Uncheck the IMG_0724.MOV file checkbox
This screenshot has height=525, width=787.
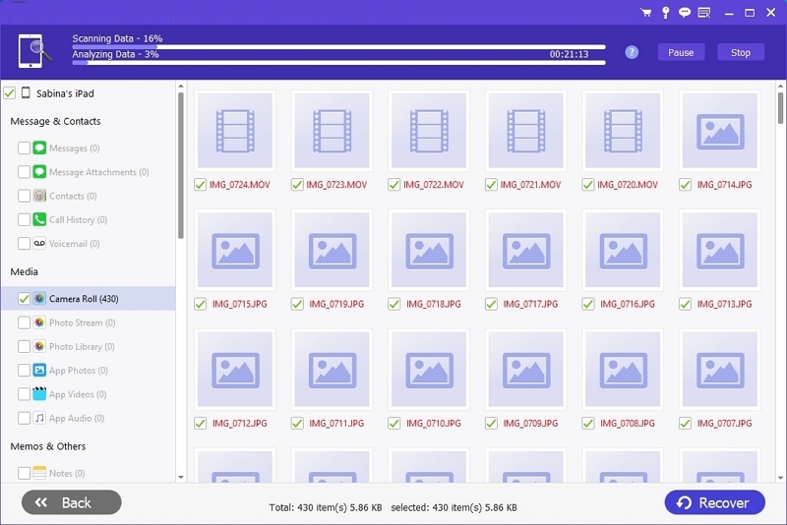click(200, 185)
